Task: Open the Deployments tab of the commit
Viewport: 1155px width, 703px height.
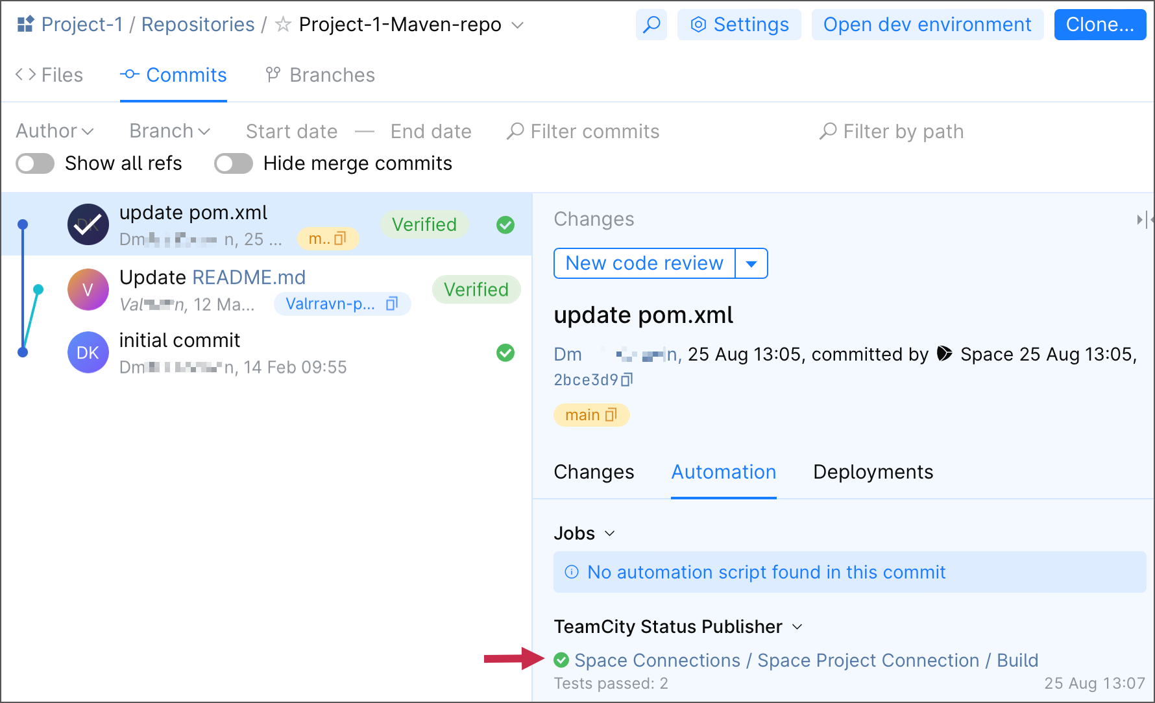Action: click(x=872, y=471)
